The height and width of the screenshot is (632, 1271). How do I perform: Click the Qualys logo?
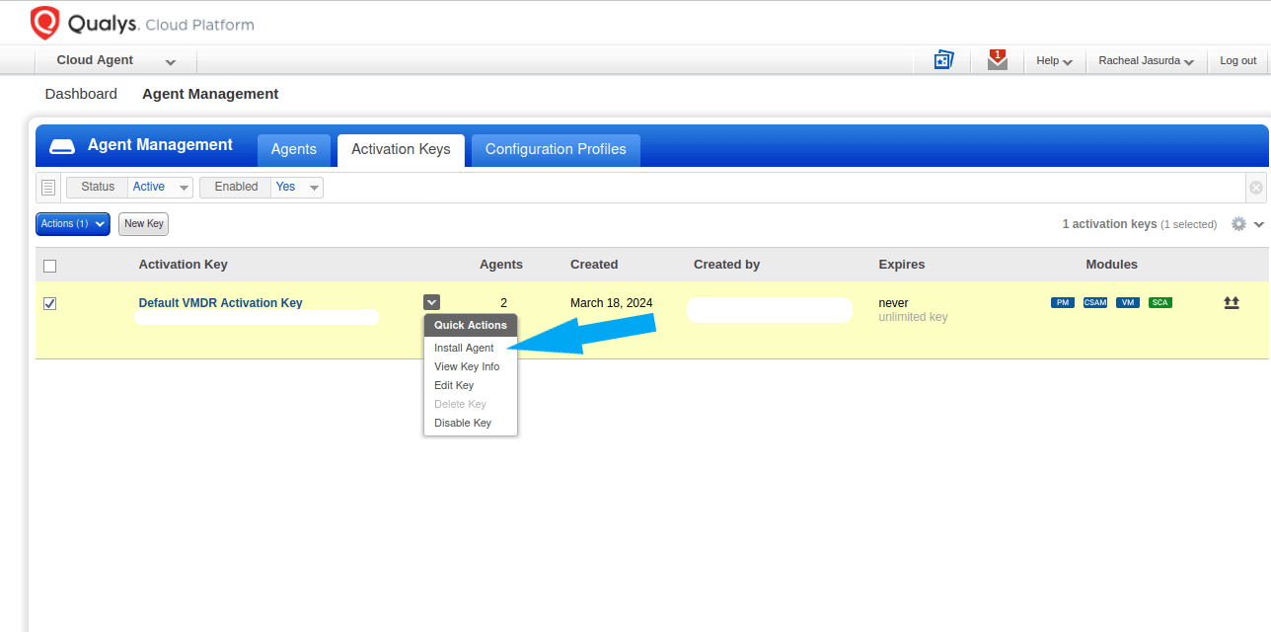point(143,23)
